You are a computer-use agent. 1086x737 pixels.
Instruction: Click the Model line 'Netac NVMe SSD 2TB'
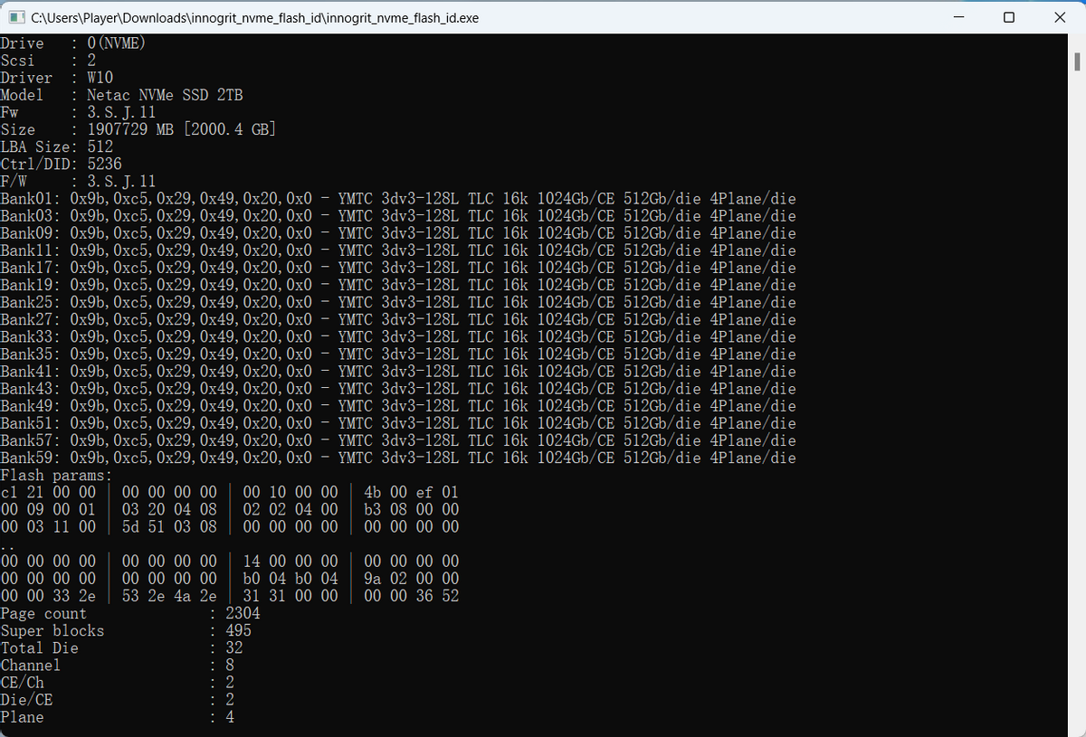(121, 95)
